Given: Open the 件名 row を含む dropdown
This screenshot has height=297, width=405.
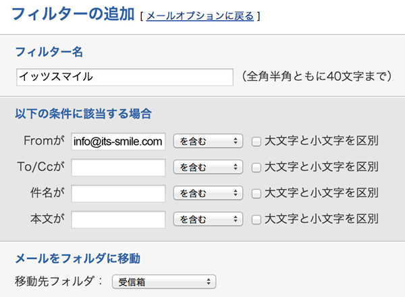Looking at the screenshot, I should pos(208,194).
